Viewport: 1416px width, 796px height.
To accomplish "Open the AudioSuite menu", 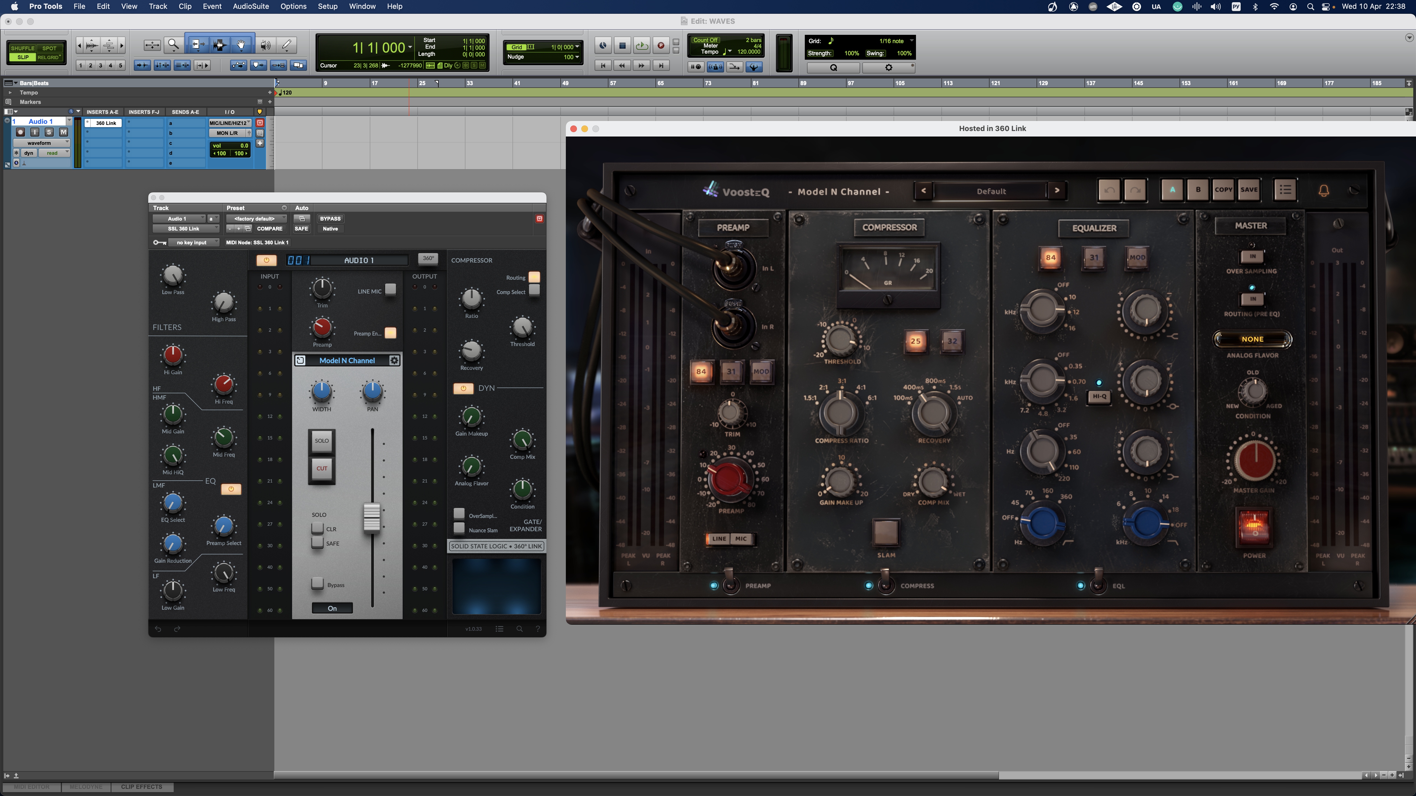I will click(x=251, y=7).
